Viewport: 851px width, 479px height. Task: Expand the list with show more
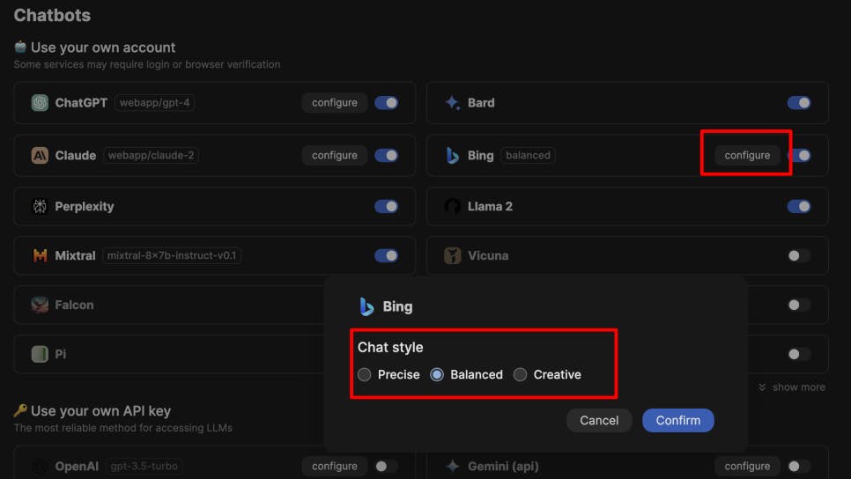[792, 387]
